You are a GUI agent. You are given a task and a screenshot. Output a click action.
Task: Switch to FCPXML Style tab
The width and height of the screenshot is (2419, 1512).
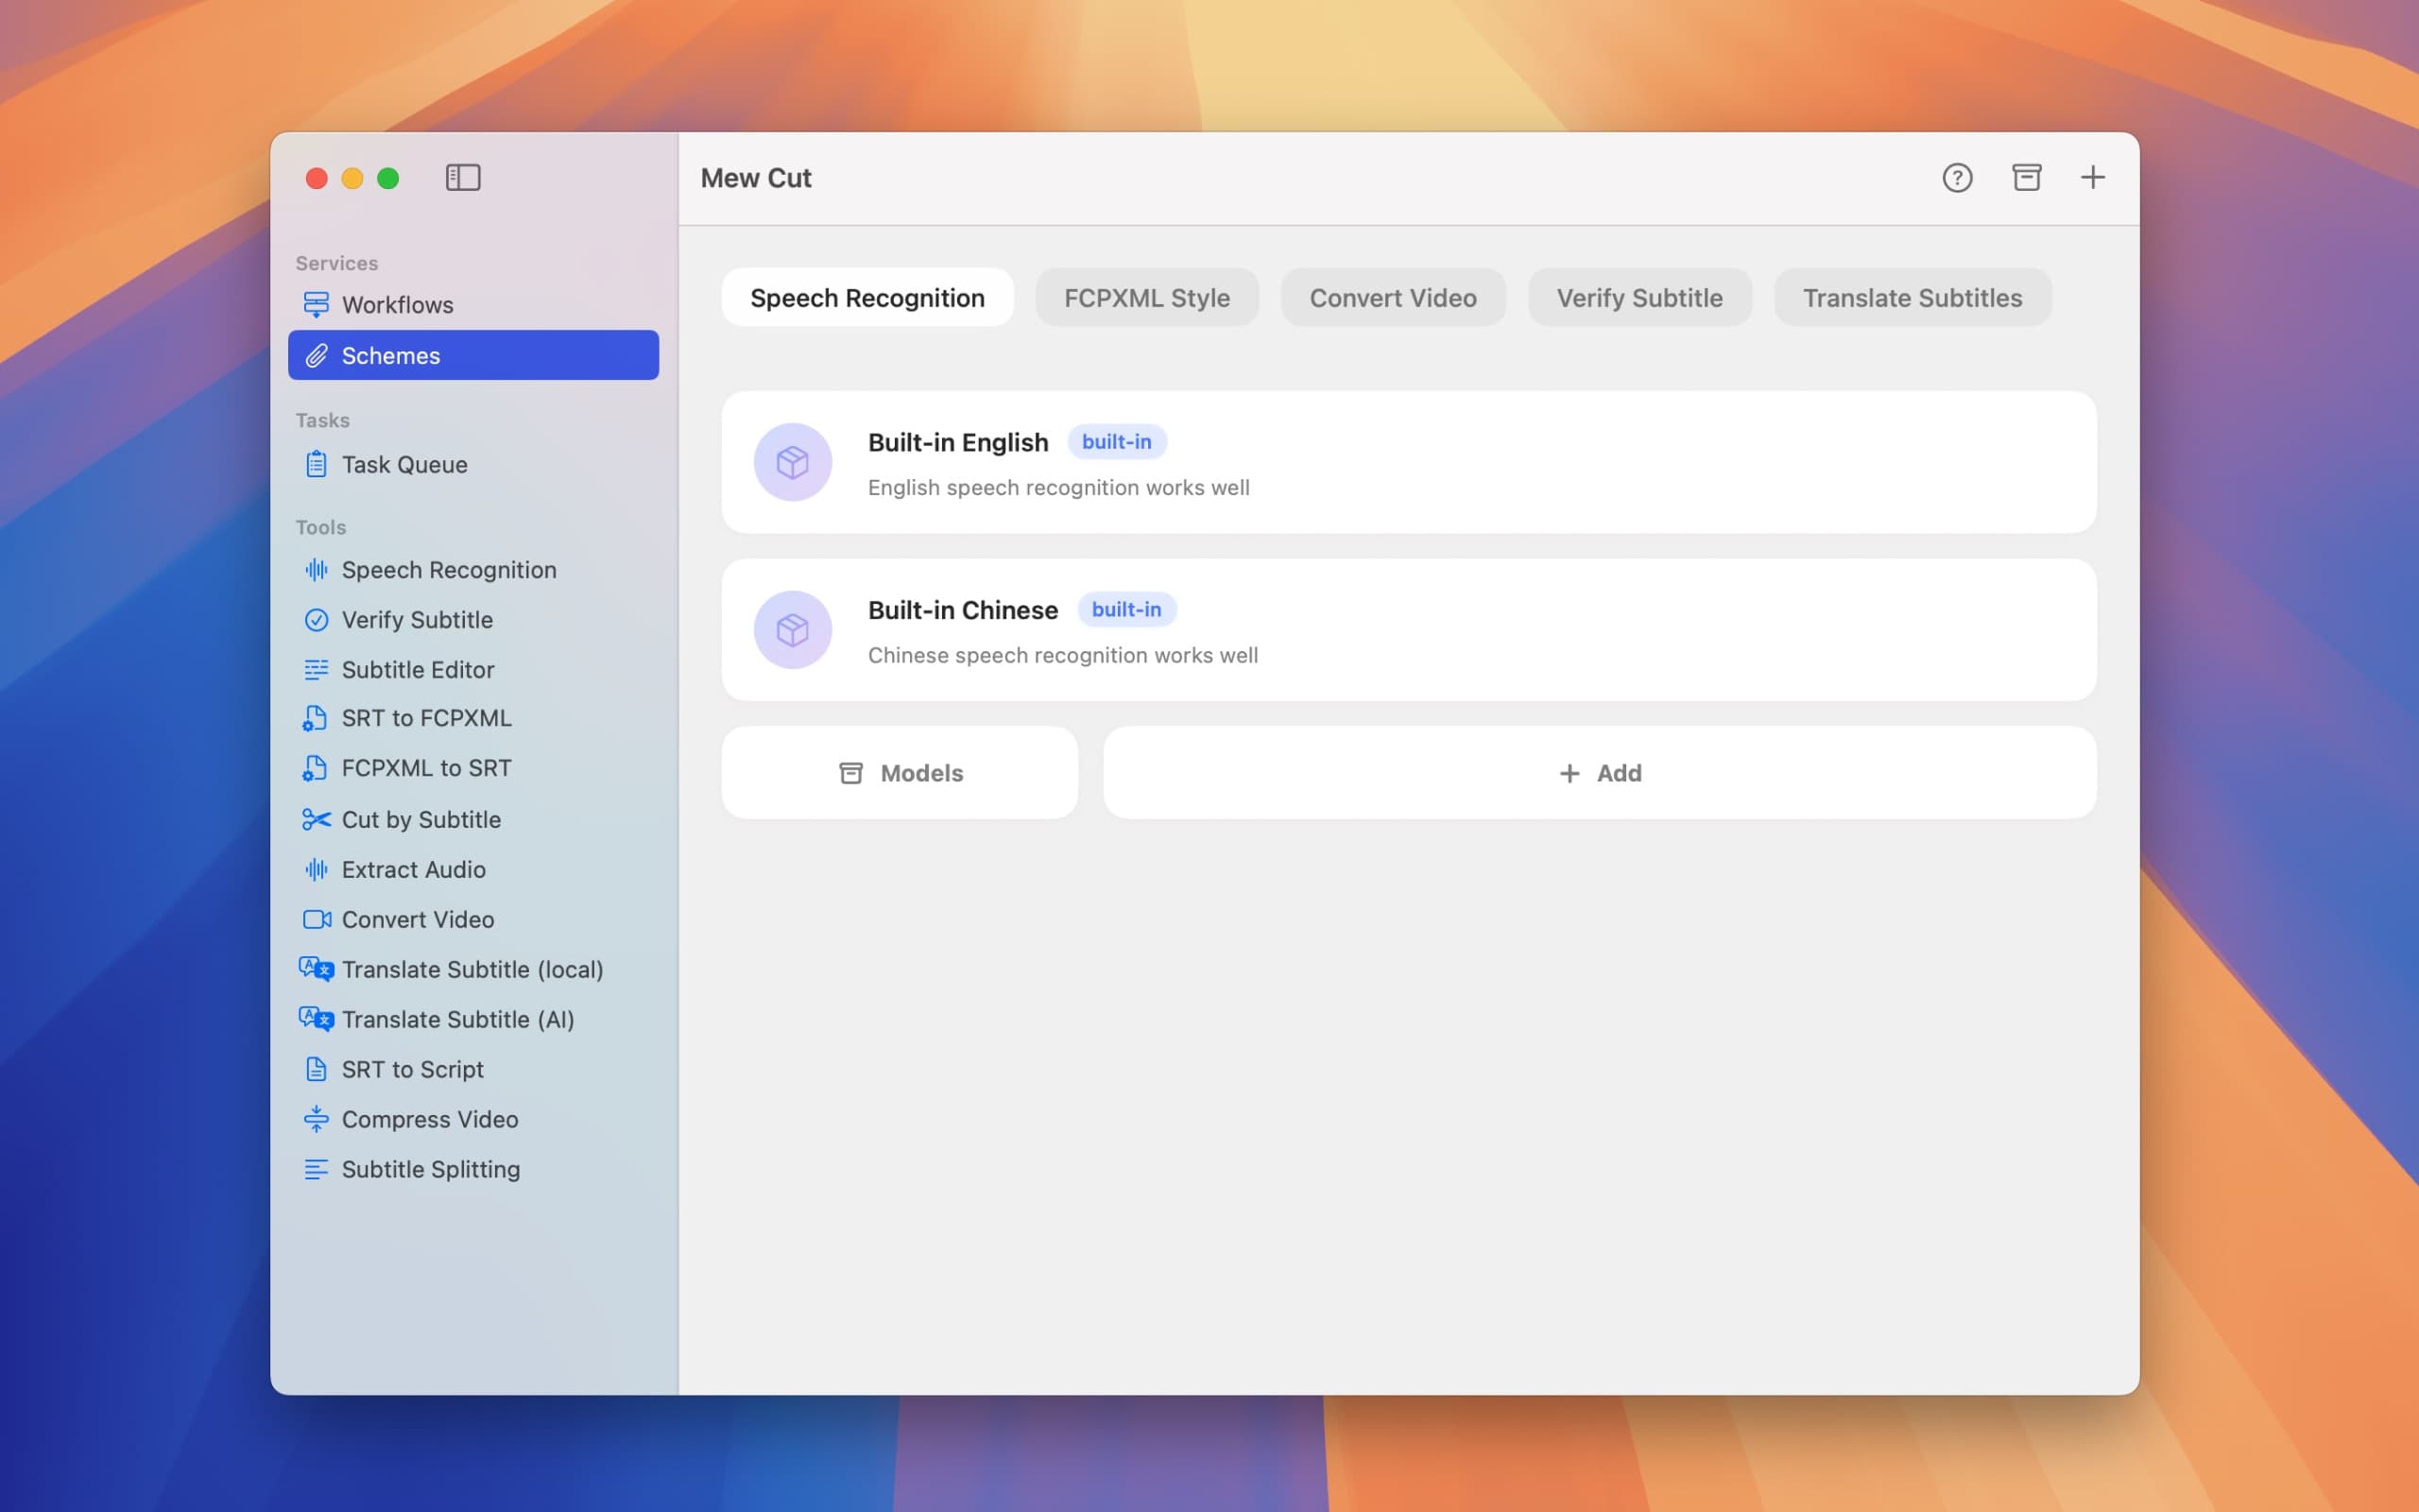click(1146, 298)
